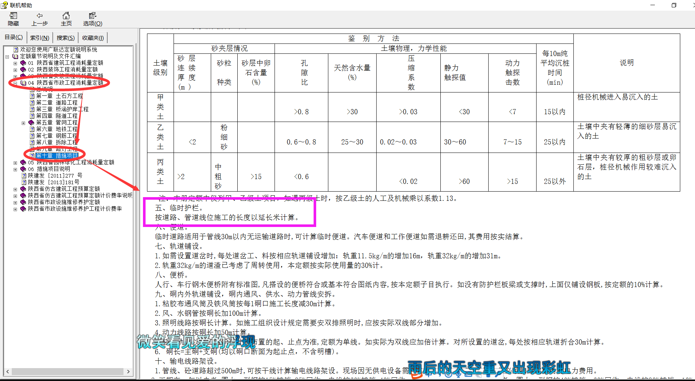Click page icon of 第一章 土石方工程
This screenshot has width=695, height=381.
pyautogui.click(x=32, y=96)
